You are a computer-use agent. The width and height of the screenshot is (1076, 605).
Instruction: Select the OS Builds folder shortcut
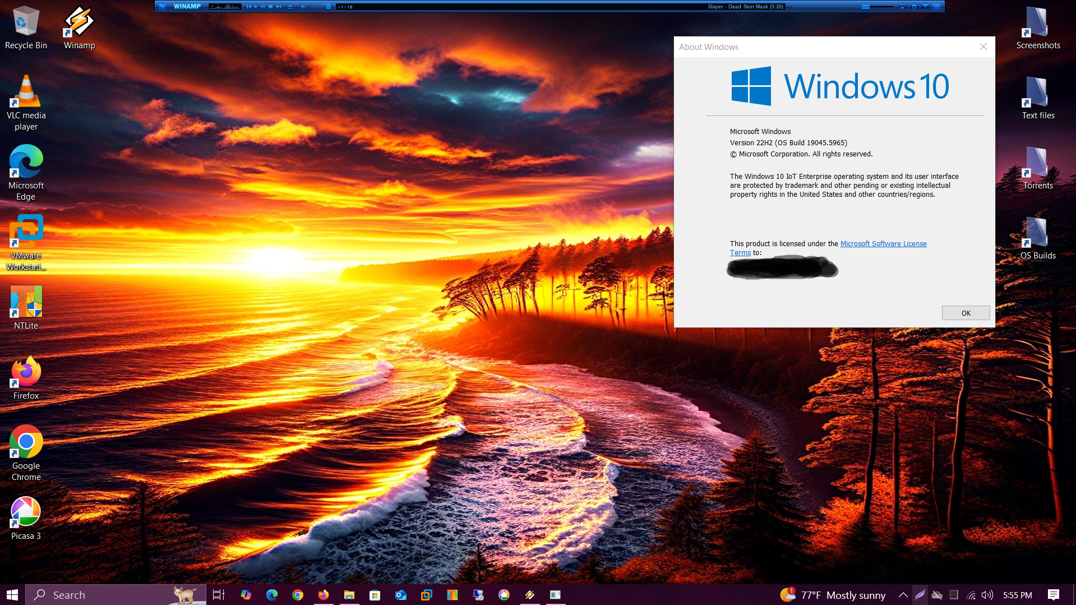point(1038,237)
